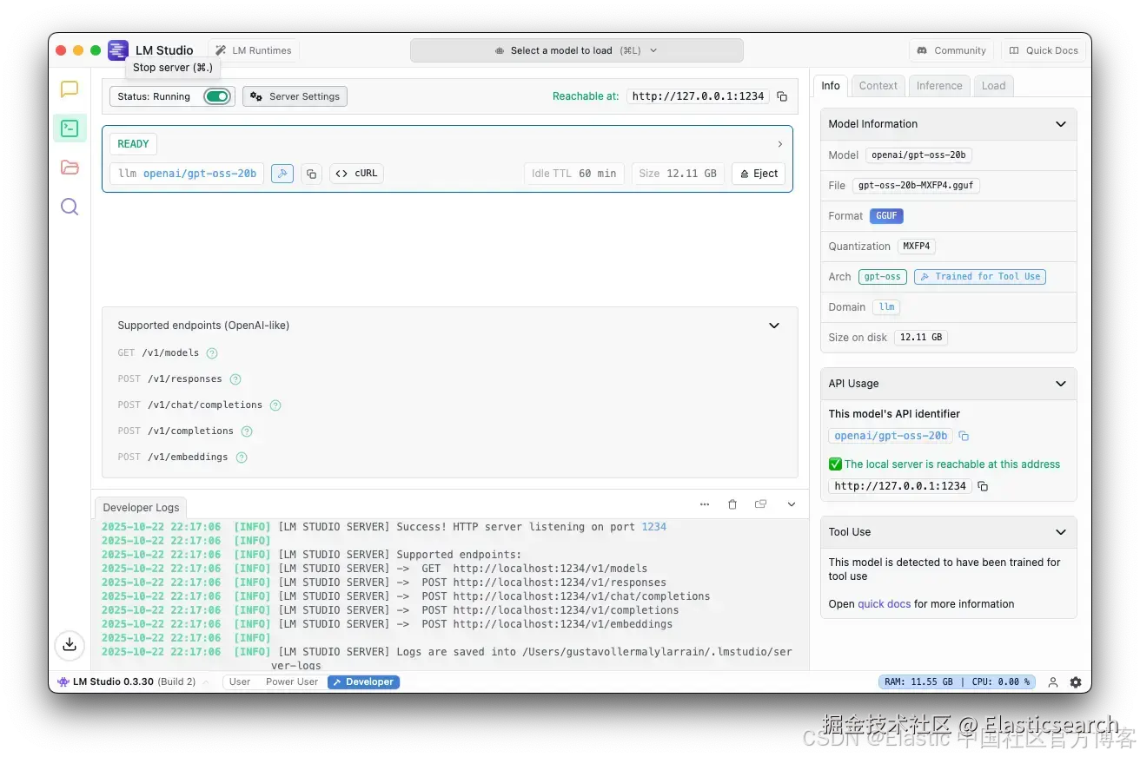Open Select a model to load dropdown

577,50
